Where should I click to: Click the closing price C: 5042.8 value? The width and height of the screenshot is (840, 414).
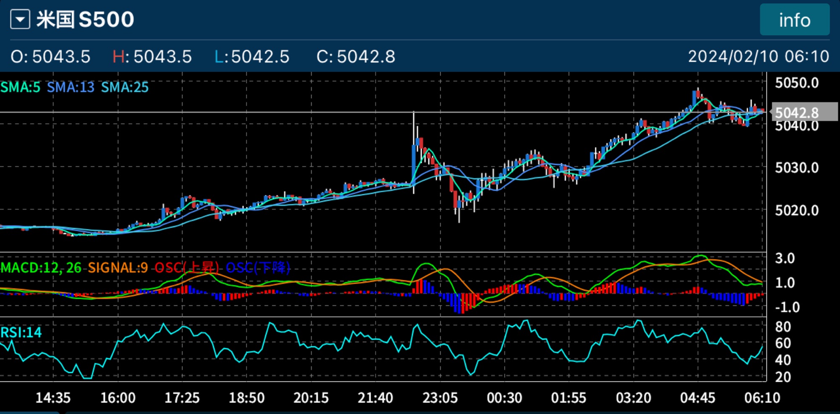356,57
